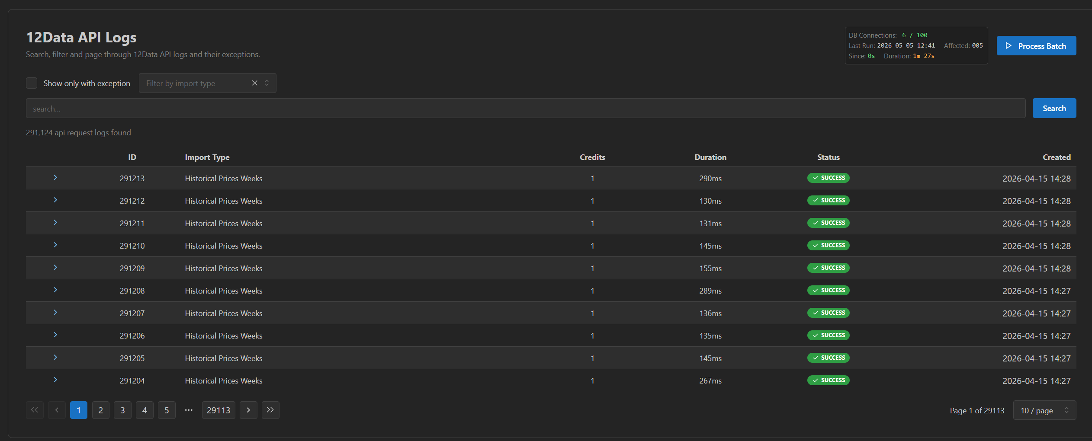Viewport: 1092px width, 441px height.
Task: Select pagination page 1
Action: click(x=79, y=410)
